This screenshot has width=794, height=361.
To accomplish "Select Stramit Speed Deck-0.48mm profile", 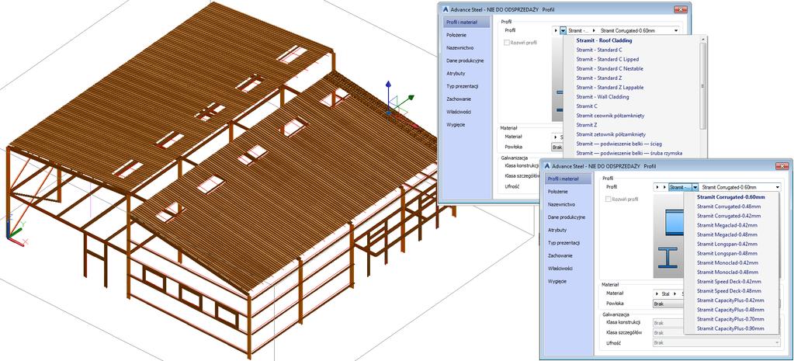I will pyautogui.click(x=730, y=290).
